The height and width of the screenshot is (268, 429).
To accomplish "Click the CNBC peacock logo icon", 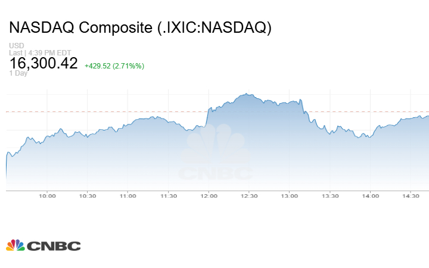I will [15, 245].
